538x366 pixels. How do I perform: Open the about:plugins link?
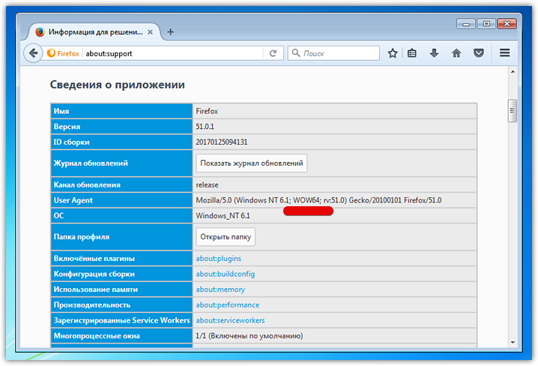(x=219, y=258)
